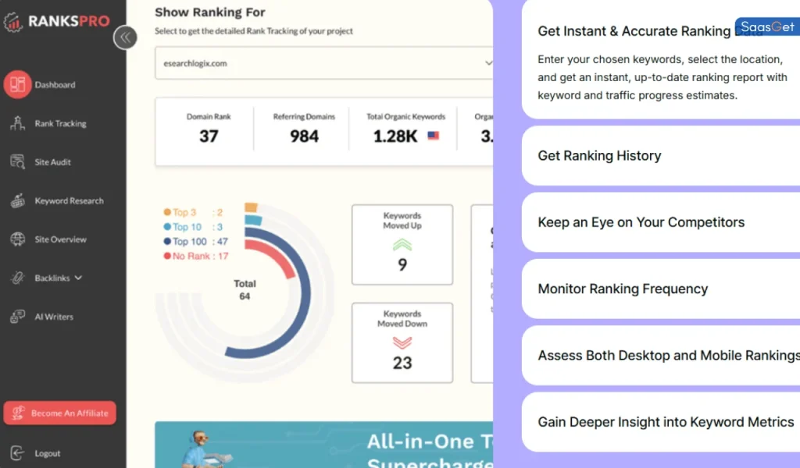
Task: Open the esearchlogix.com project dropdown
Action: coord(324,62)
